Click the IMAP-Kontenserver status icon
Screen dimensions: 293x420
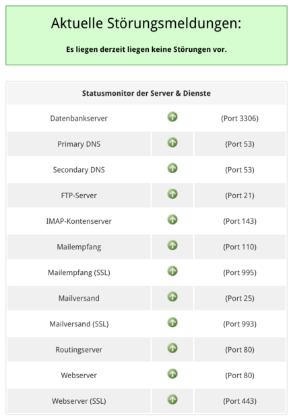coord(172,220)
